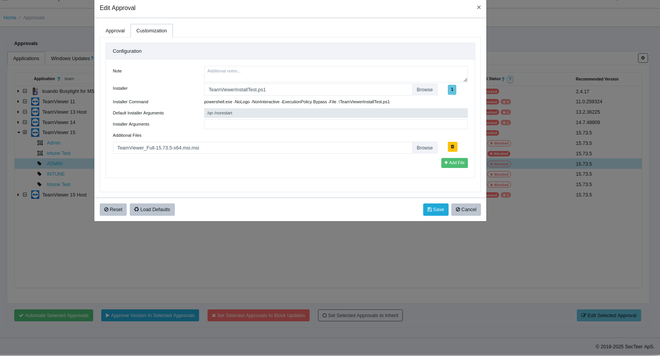Image resolution: width=660 pixels, height=356 pixels.
Task: Toggle selection box for TeamViewer 13 Host
Action: pyautogui.click(x=25, y=112)
